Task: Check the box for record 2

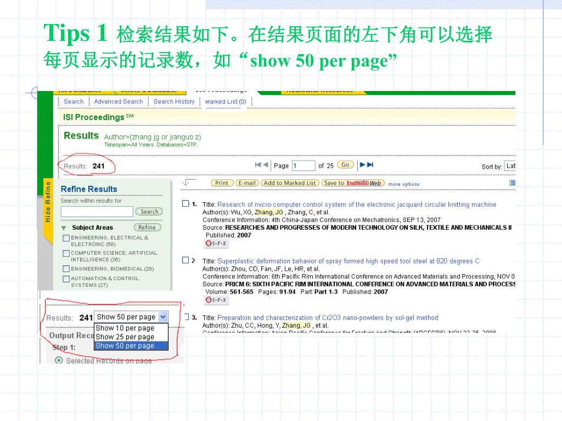Action: [186, 260]
